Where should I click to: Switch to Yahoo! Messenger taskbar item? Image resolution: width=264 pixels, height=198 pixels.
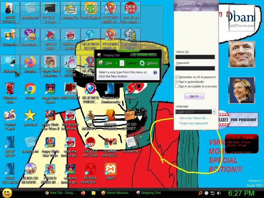(117, 193)
